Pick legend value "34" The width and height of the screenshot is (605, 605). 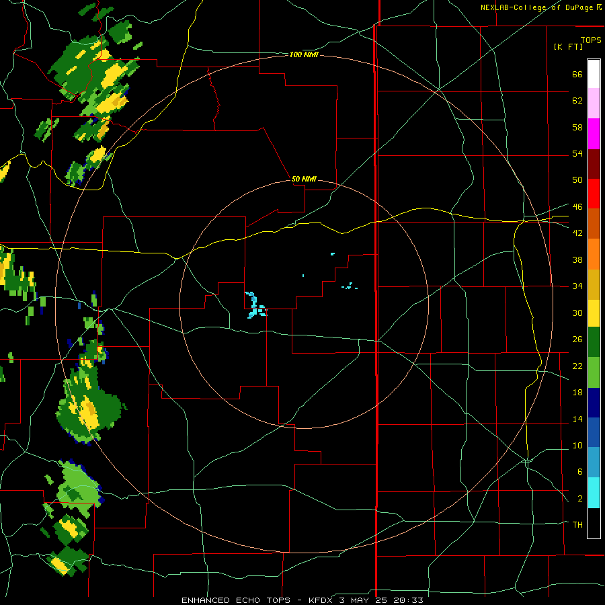point(577,286)
